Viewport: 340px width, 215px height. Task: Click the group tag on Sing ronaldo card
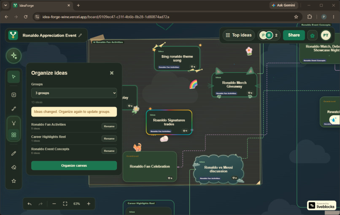point(169,67)
